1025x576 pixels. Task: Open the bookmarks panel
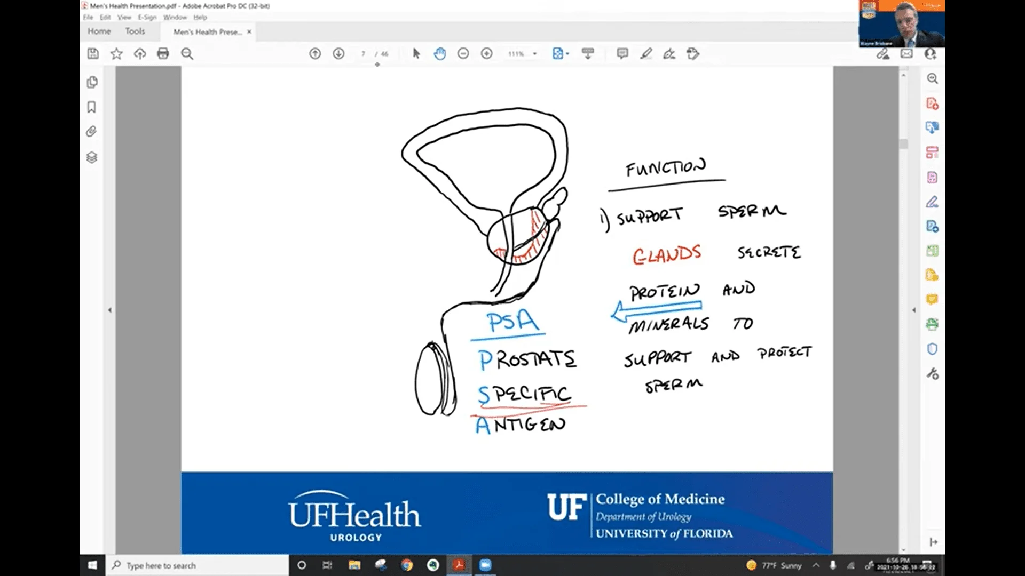click(x=92, y=107)
